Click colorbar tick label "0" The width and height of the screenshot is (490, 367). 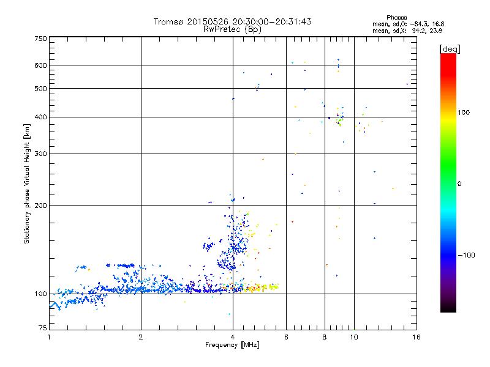[459, 184]
